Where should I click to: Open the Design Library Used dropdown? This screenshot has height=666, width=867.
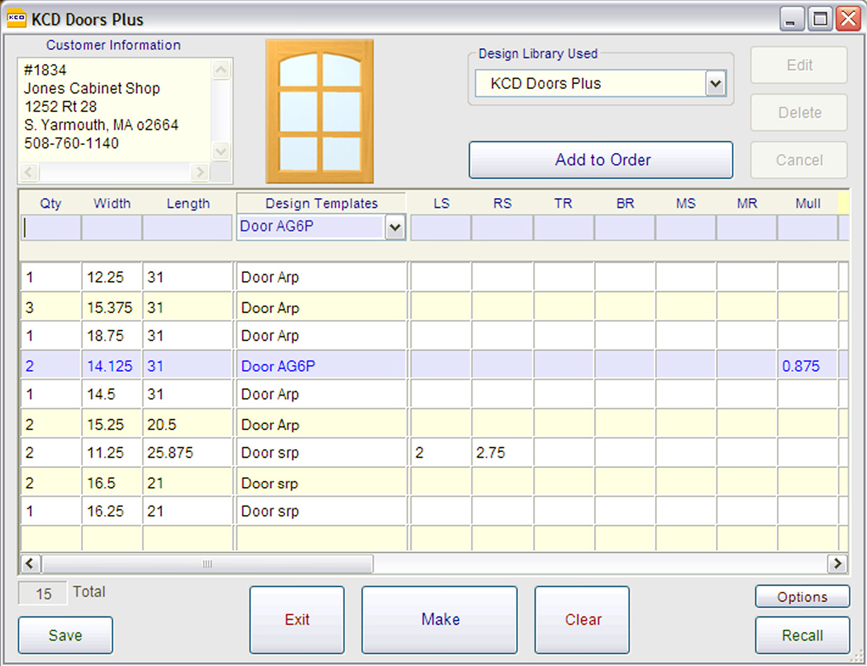(715, 83)
